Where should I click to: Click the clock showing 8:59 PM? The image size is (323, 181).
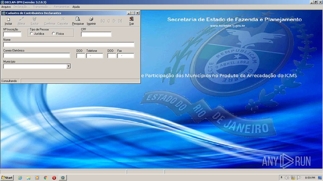(310, 178)
